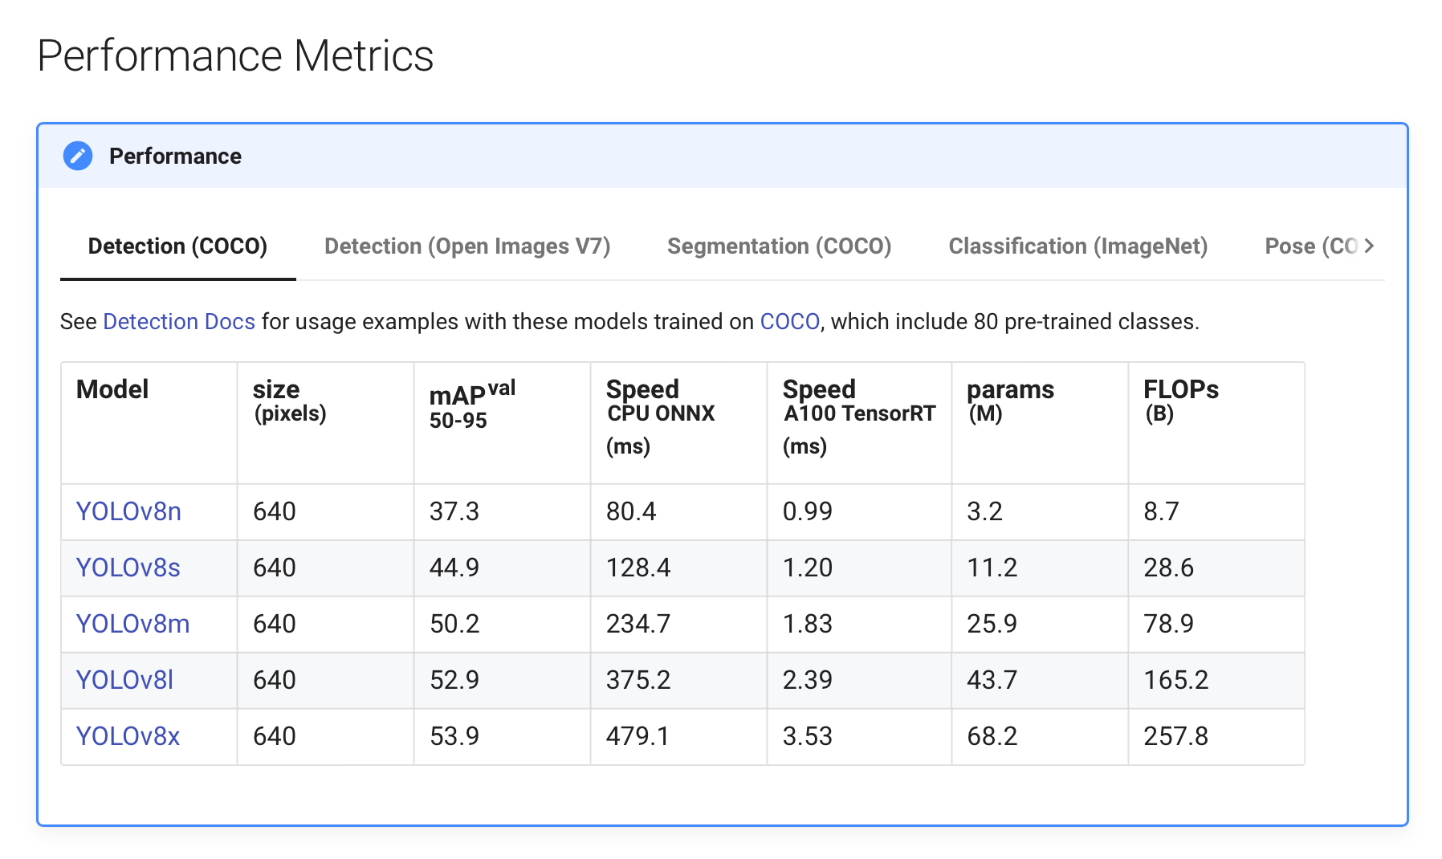Viewport: 1442px width, 859px height.
Task: Click the YOLOv8s model link
Action: coord(128,568)
